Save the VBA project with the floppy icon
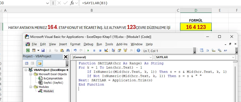241x102 pixels. (43, 51)
